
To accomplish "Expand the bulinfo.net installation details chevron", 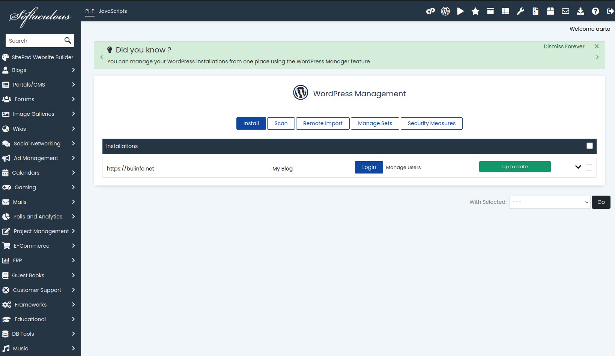I will click(x=578, y=167).
